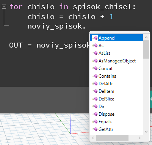152x145 pixels.
Task: Click the number 1 in the code
Action: tap(111, 17)
